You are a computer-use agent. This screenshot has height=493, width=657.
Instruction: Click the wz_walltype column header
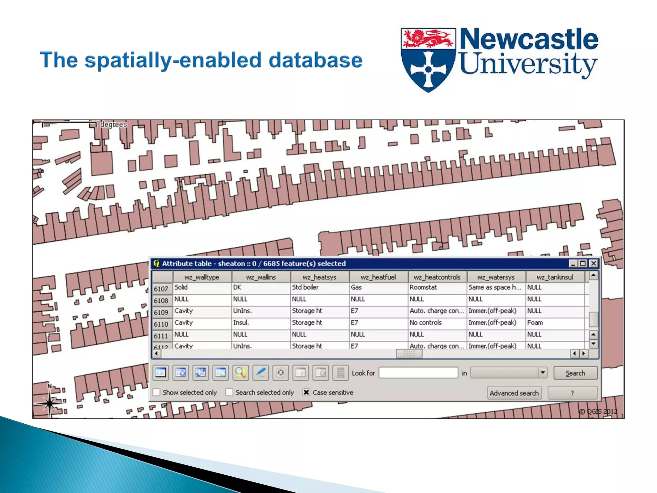point(202,277)
